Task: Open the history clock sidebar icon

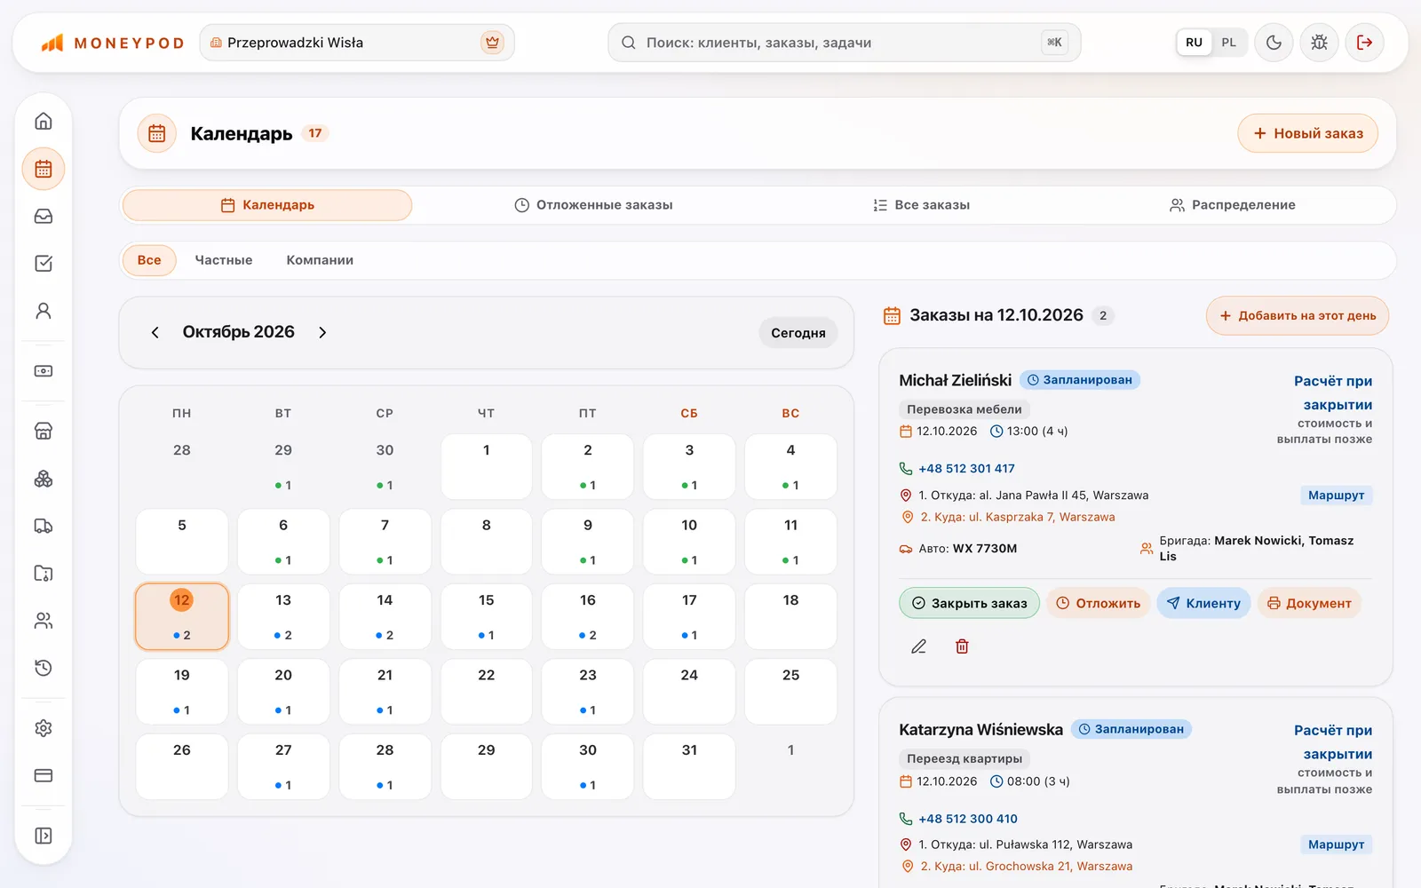Action: [x=44, y=668]
